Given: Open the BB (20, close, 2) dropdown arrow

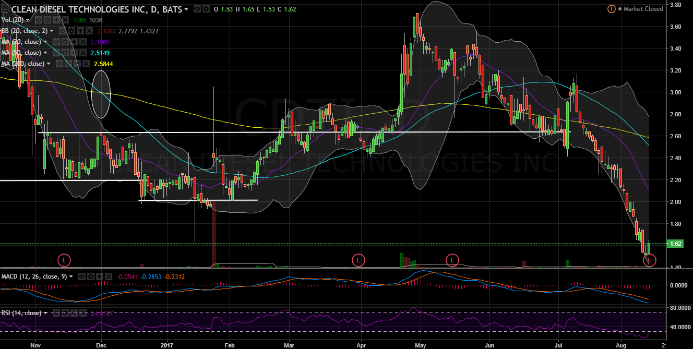Looking at the screenshot, I should tap(52, 31).
